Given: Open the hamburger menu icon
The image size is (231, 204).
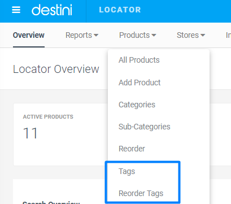Looking at the screenshot, I should pos(16,10).
